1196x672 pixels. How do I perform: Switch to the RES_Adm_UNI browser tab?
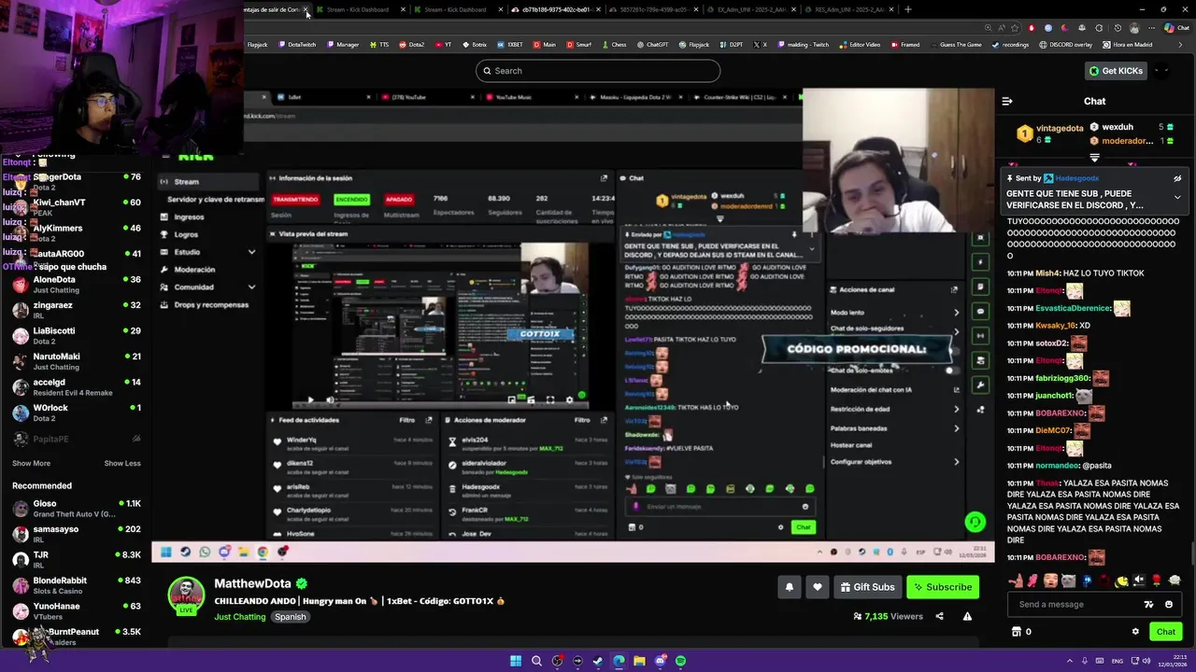pyautogui.click(x=848, y=9)
